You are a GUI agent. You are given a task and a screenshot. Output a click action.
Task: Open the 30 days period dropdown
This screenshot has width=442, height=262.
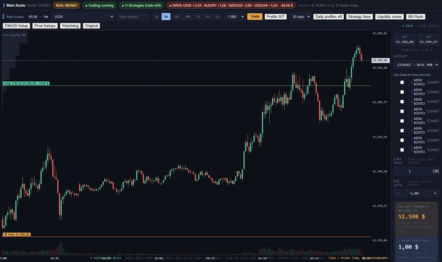pos(300,17)
